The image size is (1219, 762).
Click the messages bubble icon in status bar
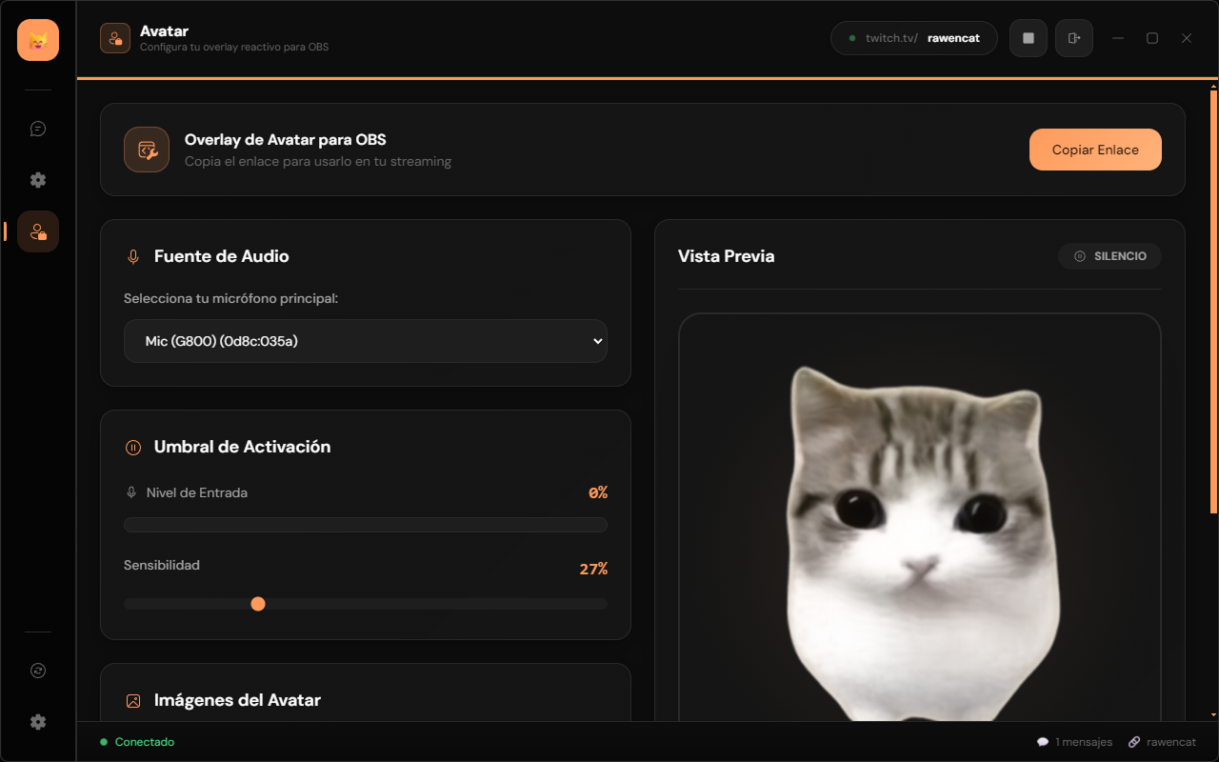pos(1043,742)
